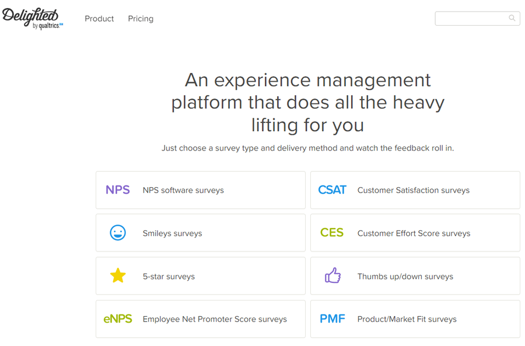The image size is (525, 346).
Task: Click the purple NPS icon
Action: point(117,190)
